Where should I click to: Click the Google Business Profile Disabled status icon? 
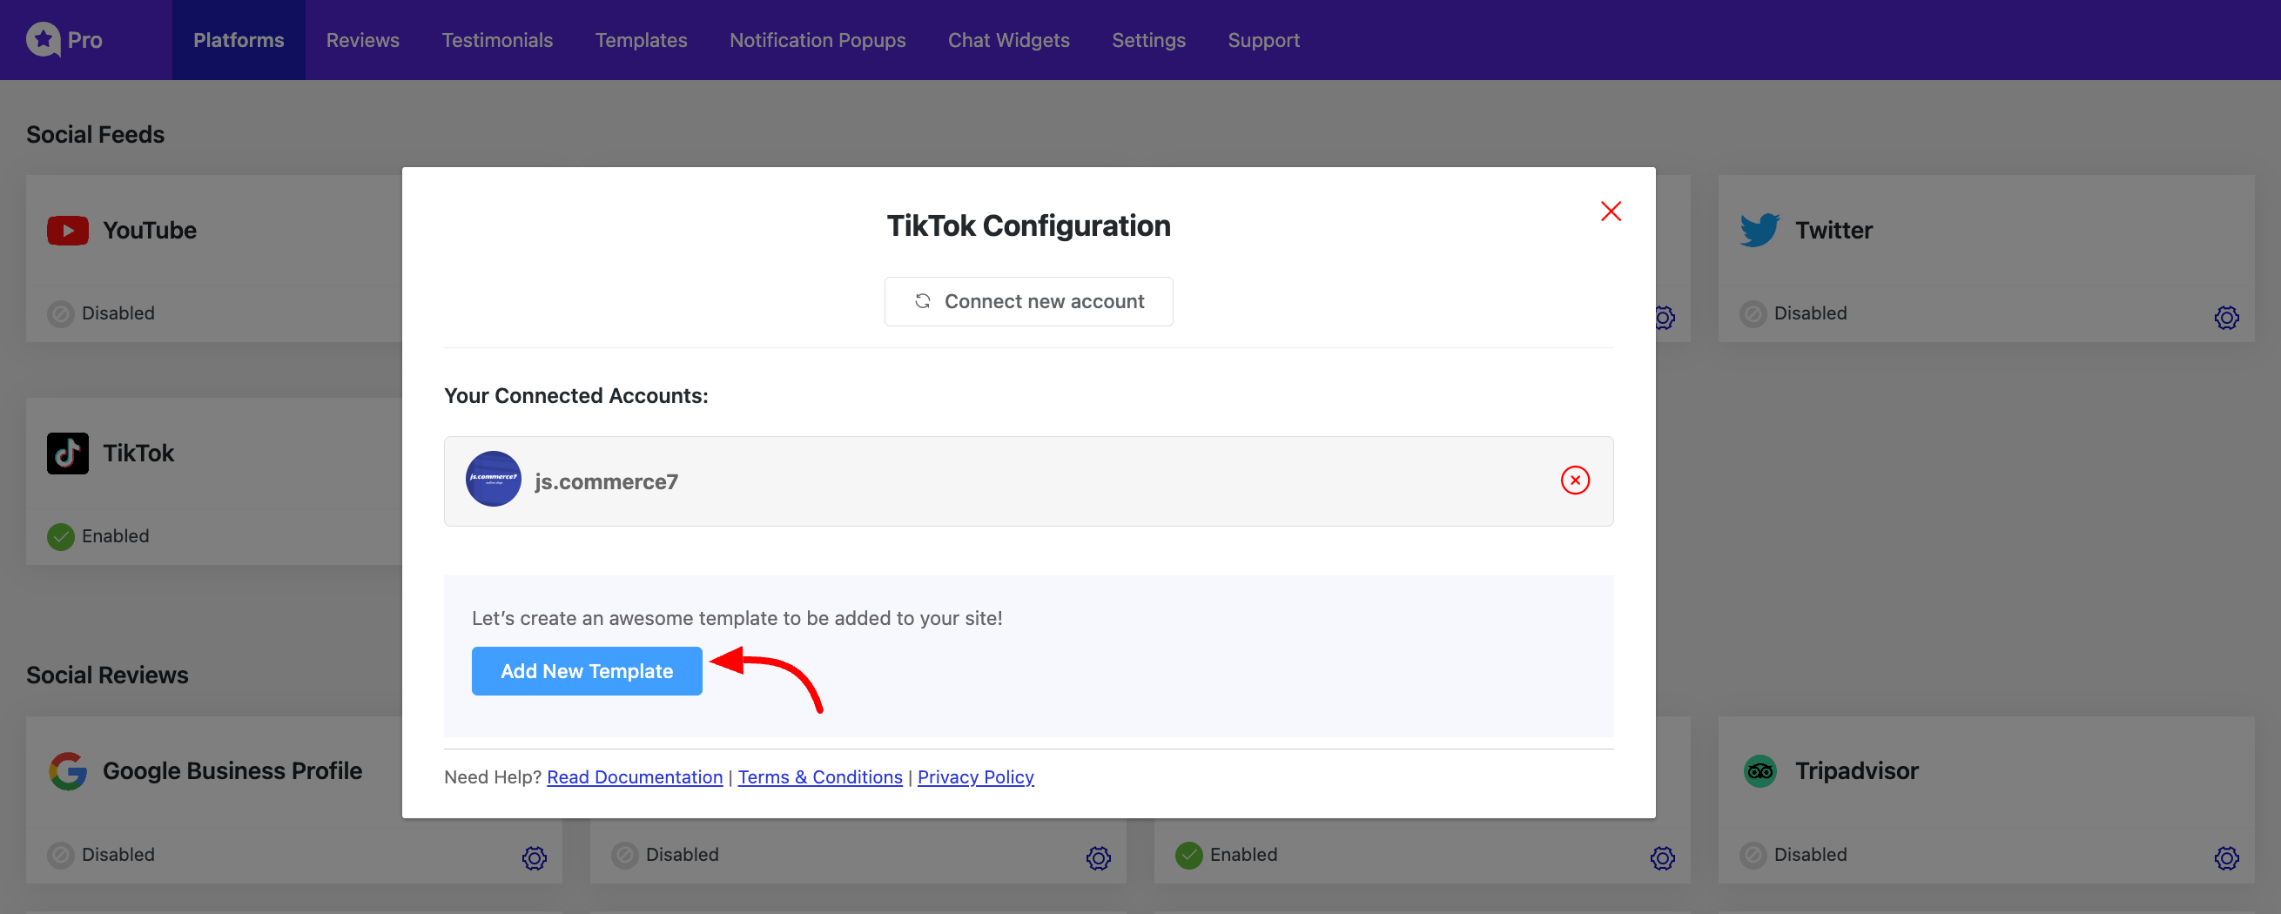[60, 855]
